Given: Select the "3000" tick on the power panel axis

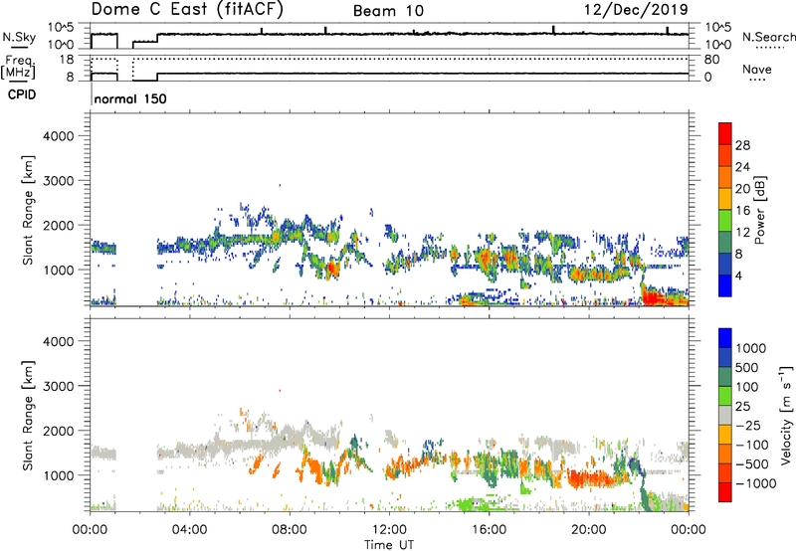Looking at the screenshot, I should coord(58,181).
